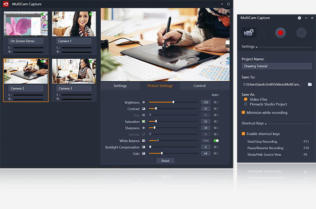Click the MultiCam Capture app logo

click(x=6, y=4)
